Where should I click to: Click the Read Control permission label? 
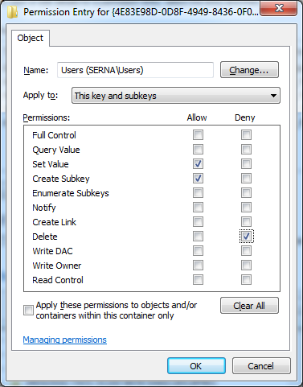pyautogui.click(x=58, y=280)
